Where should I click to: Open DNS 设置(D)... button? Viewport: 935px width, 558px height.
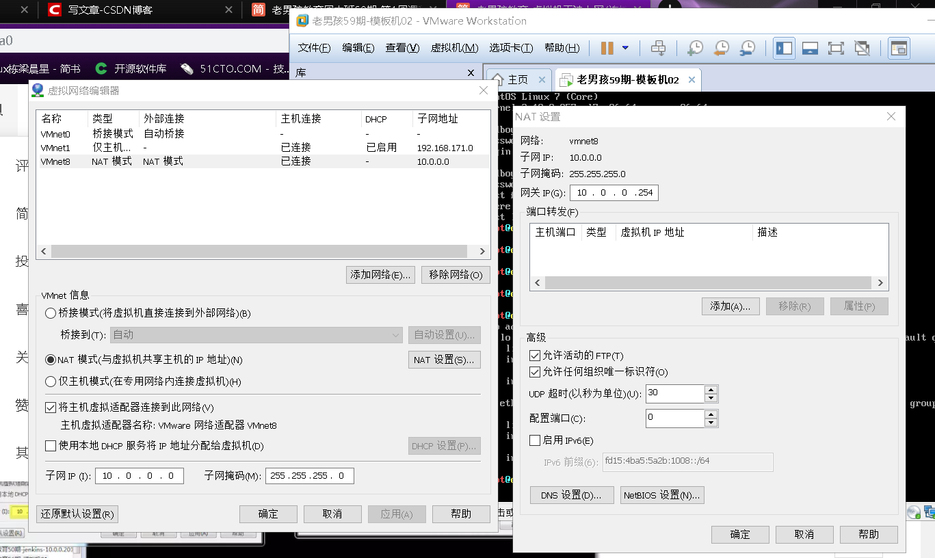[x=571, y=495]
